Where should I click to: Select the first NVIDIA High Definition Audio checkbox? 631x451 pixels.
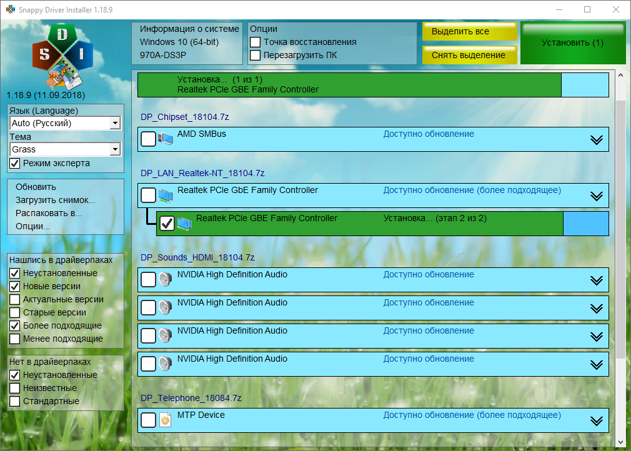click(148, 280)
